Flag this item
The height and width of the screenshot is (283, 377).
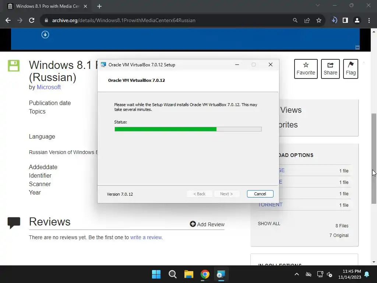(350, 69)
